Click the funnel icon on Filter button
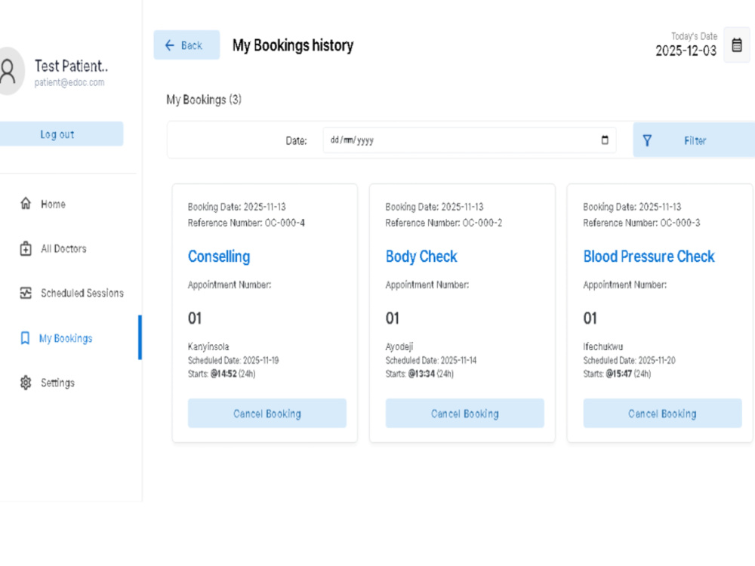Viewport: 755px width, 566px height. [647, 140]
